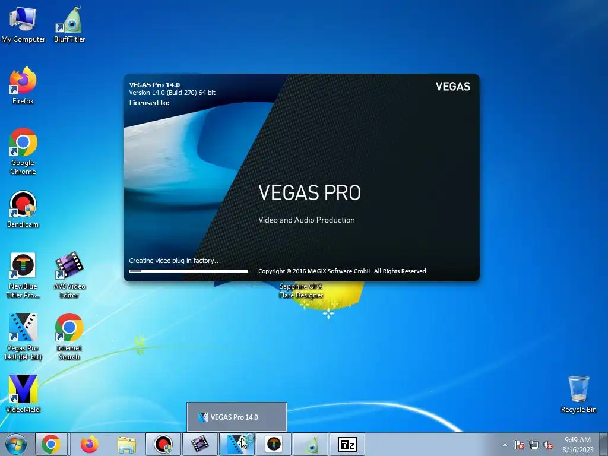Click Show Desktop strip beside the clock
Image resolution: width=608 pixels, height=456 pixels.
tap(603, 444)
